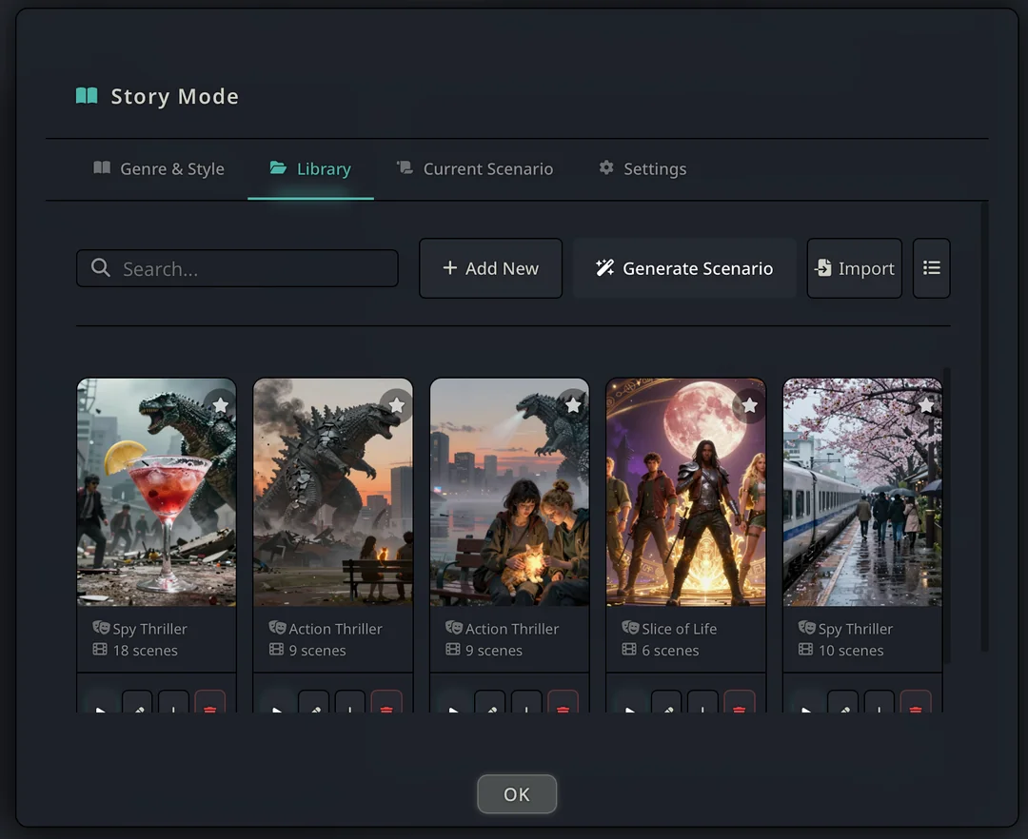Click the Add New button
The image size is (1028, 839).
(x=491, y=268)
